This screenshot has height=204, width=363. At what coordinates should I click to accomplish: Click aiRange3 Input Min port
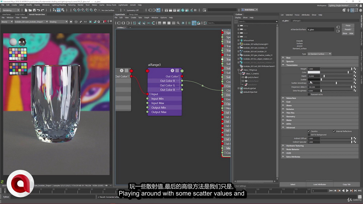pos(147,99)
